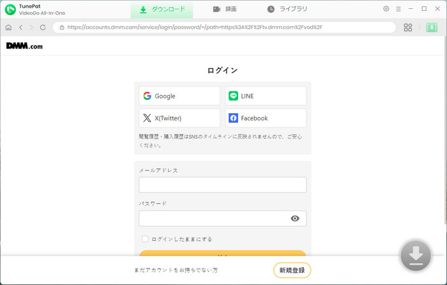The image size is (447, 285).
Task: Click the まだアカウントをお持ちでない方 text
Action: click(x=176, y=270)
